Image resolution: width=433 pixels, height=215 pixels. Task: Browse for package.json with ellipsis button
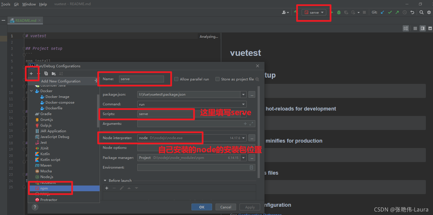[x=252, y=94]
